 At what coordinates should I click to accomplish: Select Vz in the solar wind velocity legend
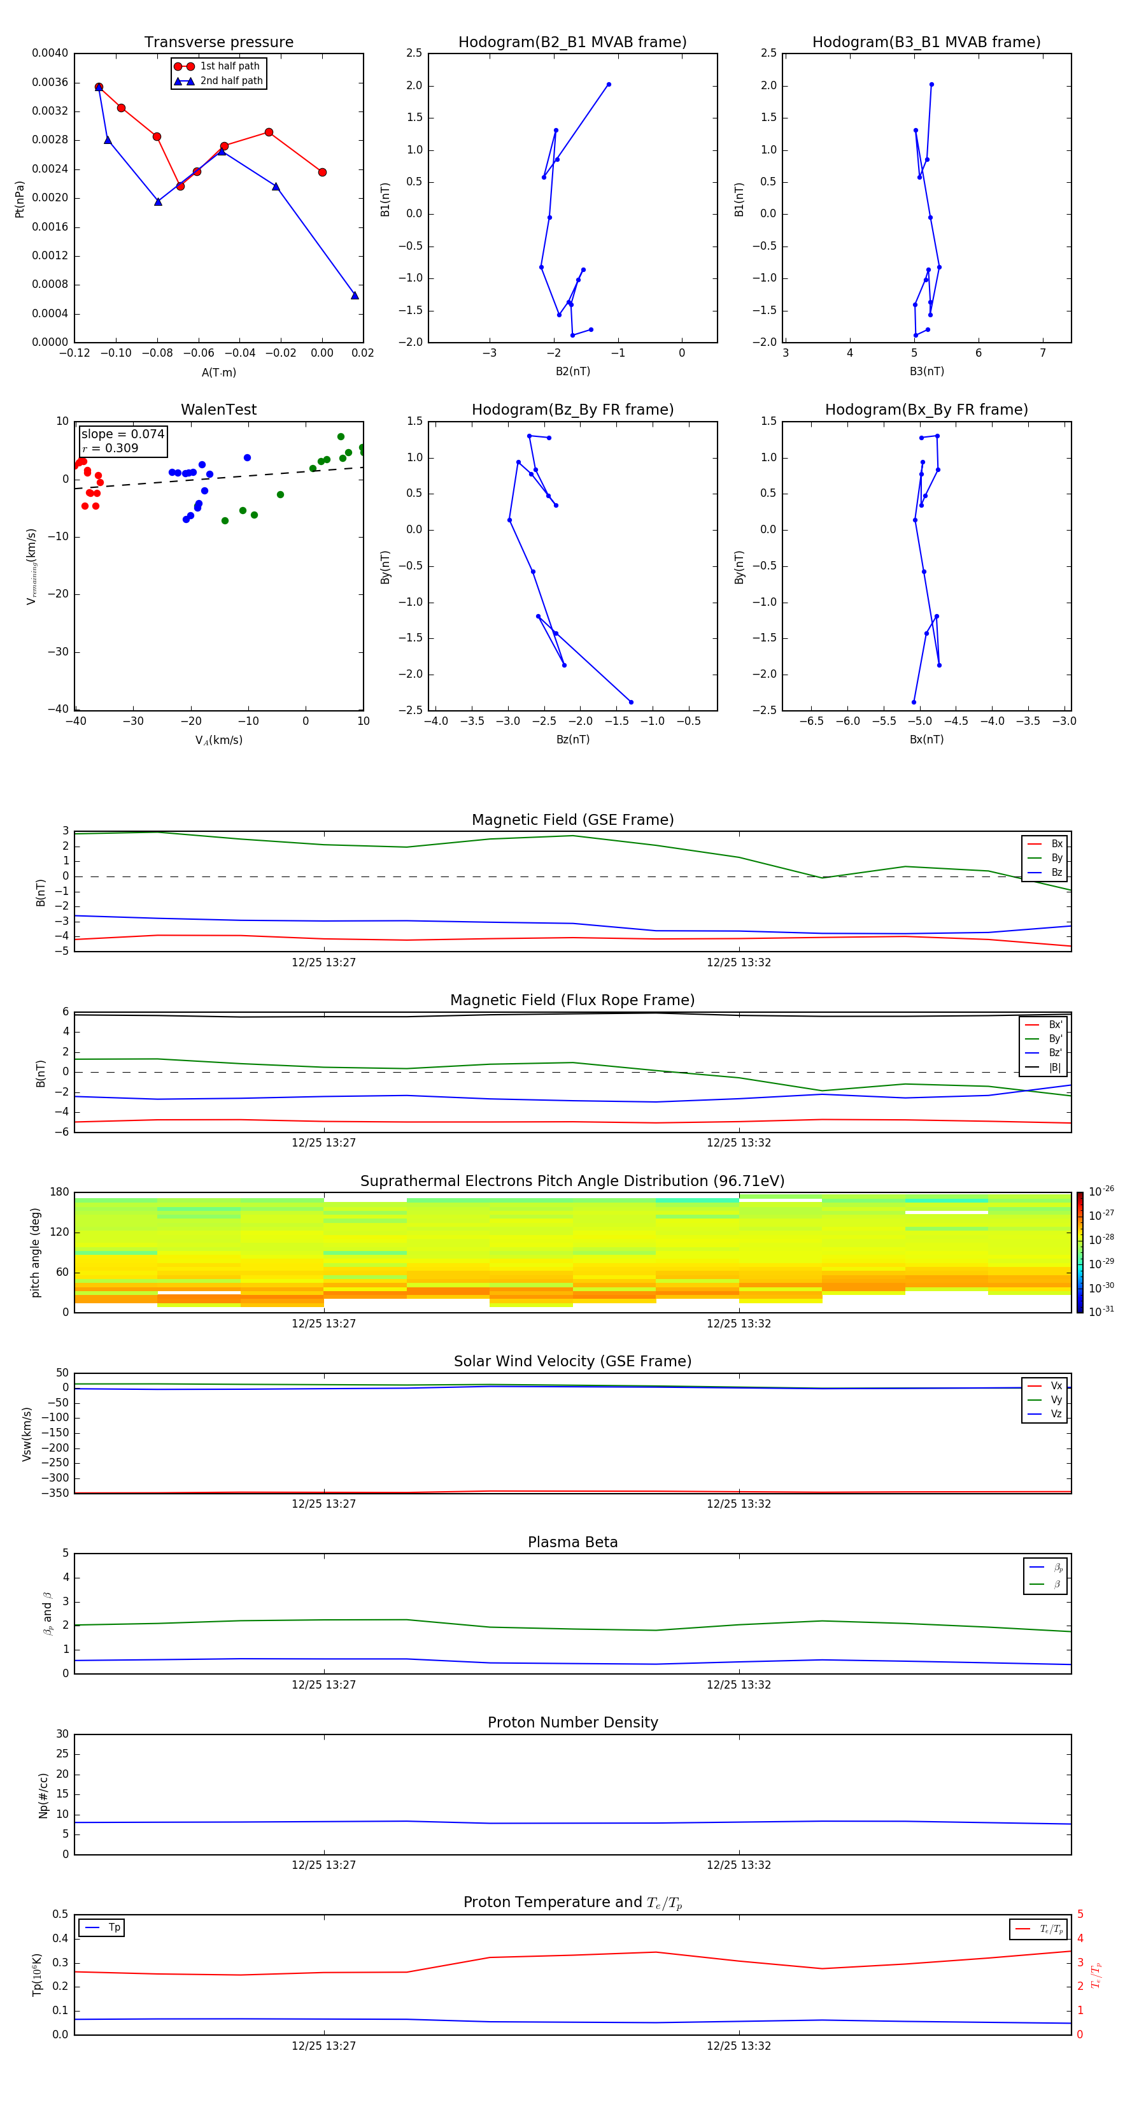pos(1045,1414)
